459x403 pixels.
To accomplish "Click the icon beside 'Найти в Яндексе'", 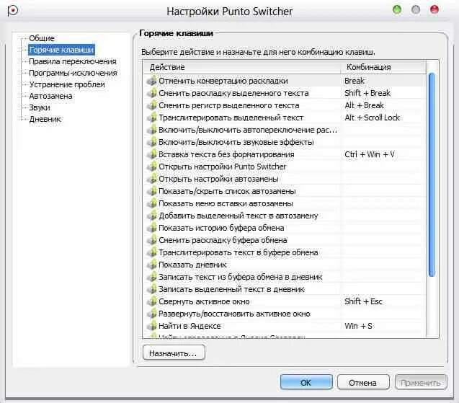I will [x=151, y=326].
